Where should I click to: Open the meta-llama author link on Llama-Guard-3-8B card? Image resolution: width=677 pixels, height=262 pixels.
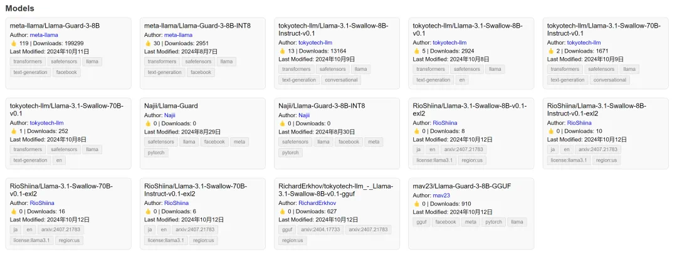(43, 35)
